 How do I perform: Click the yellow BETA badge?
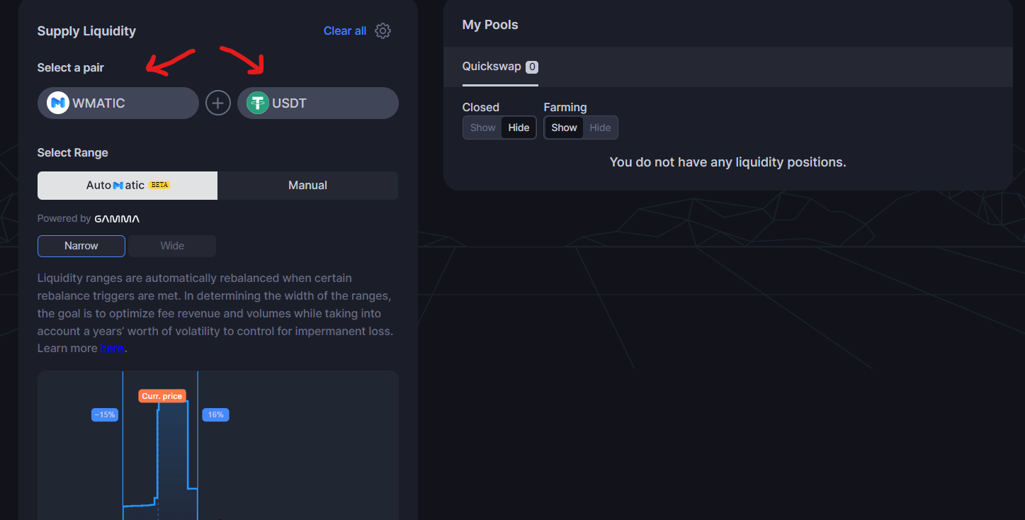pyautogui.click(x=159, y=185)
